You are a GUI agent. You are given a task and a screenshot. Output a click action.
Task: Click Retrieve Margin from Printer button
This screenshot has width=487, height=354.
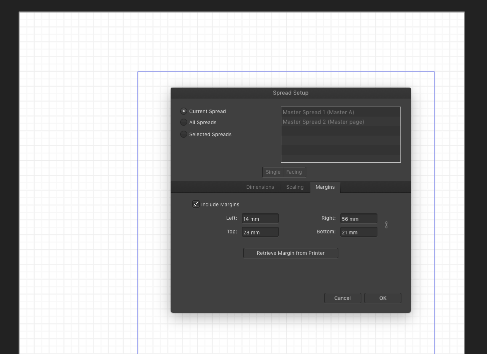291,253
